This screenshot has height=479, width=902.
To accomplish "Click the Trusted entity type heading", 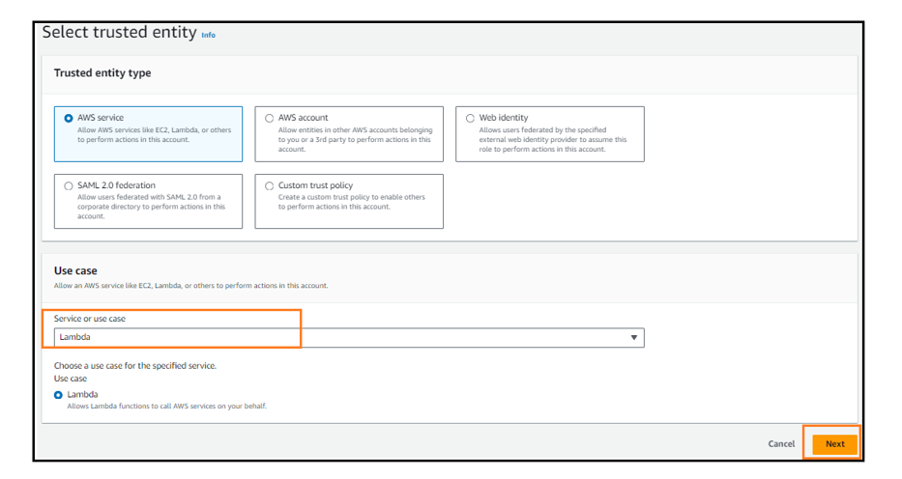I will pos(102,73).
